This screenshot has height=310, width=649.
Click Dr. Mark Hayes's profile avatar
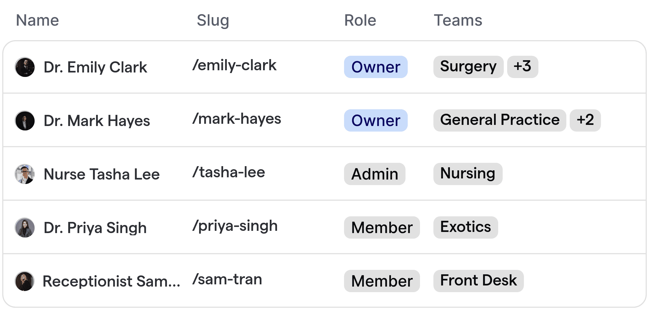point(25,120)
